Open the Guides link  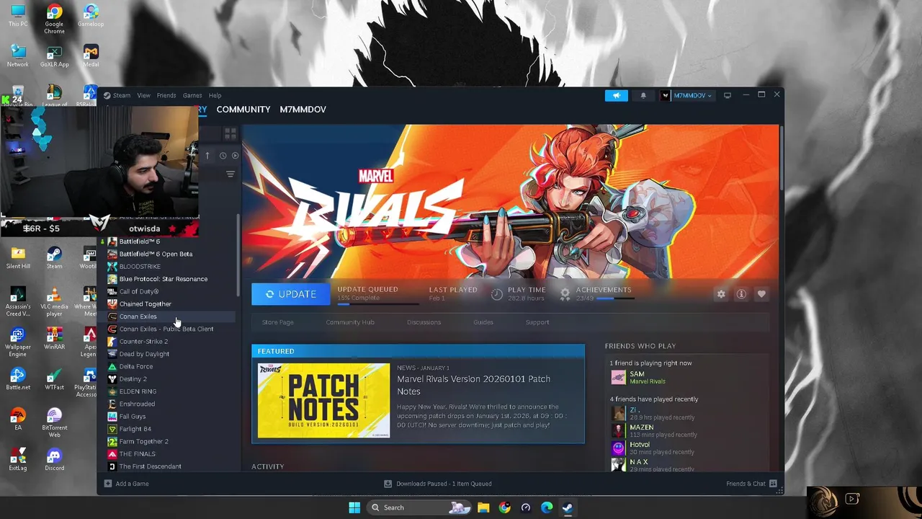[483, 322]
